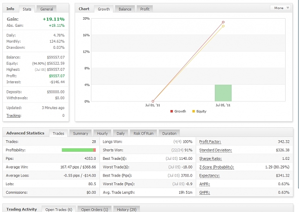Click the Updated '3 Minutes ago' text
The height and width of the screenshot is (212, 299).
[x=53, y=108]
